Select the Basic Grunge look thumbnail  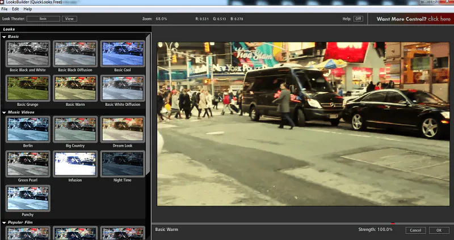coord(28,88)
